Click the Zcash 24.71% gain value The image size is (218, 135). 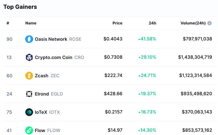[x=147, y=75]
